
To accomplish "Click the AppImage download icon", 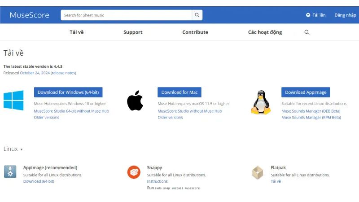I will pos(10,171).
